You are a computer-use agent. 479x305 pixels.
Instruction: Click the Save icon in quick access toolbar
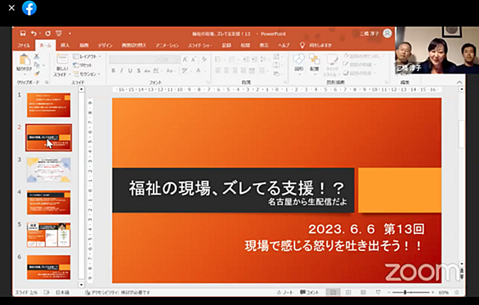pos(23,34)
